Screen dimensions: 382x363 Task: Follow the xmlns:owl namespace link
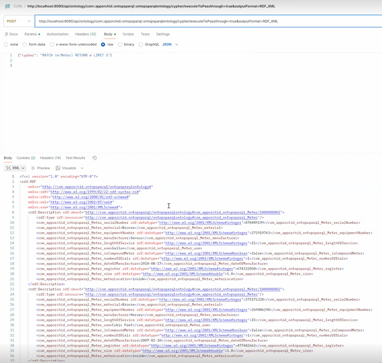click(81, 202)
